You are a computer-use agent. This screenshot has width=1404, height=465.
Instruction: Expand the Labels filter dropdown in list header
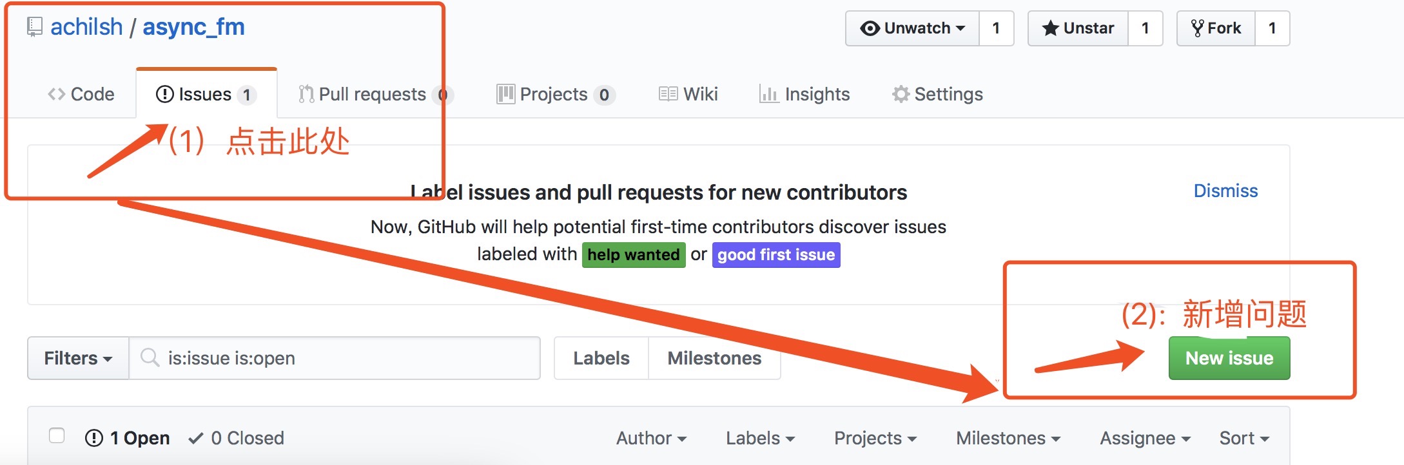tap(760, 438)
